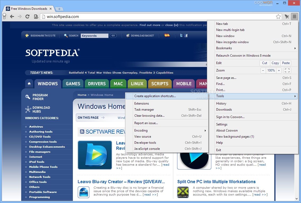Click the vertical scrollbar down arrow
Viewport: 301px width, 203px height.
coord(296,199)
